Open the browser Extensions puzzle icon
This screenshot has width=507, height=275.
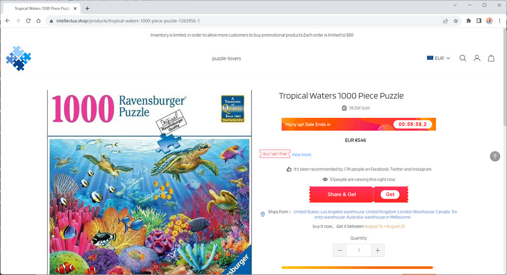pos(468,20)
